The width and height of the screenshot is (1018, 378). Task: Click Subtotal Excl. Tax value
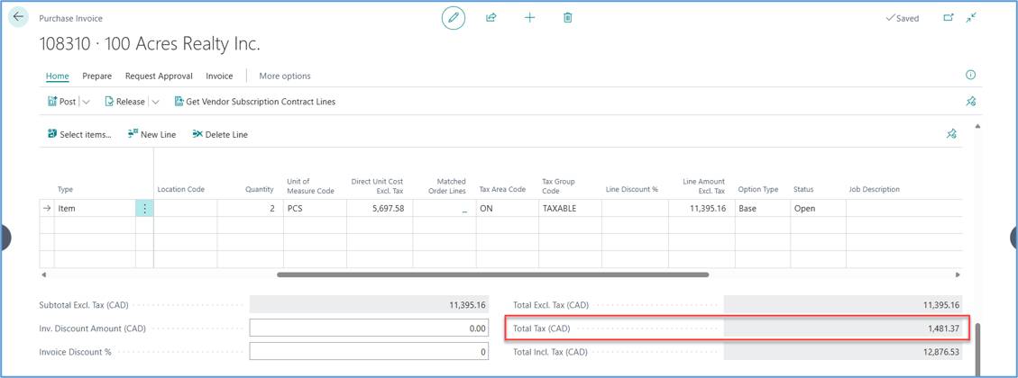368,305
